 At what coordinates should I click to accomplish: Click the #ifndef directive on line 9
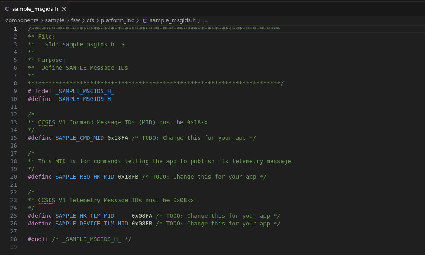(40, 91)
